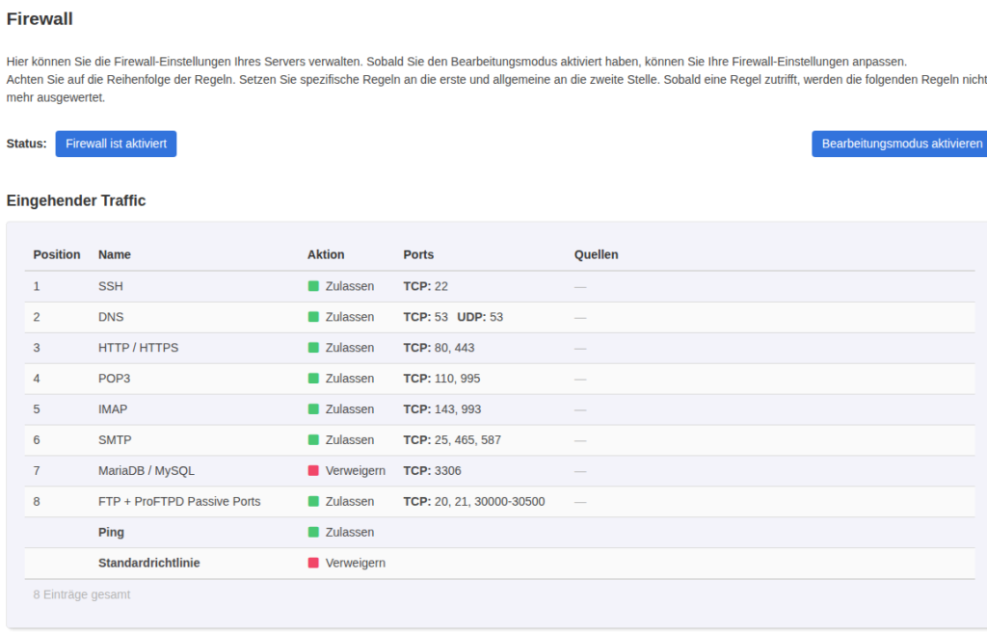The image size is (987, 632).
Task: Click the red status square in MariaDB / MySQL row
Action: pyautogui.click(x=313, y=470)
